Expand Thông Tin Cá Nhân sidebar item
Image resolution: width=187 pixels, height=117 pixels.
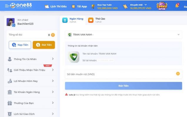(31, 59)
